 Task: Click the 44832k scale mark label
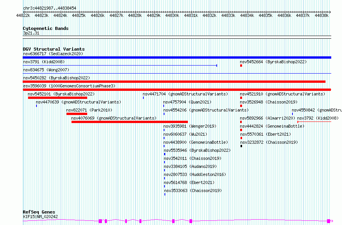(209, 15)
